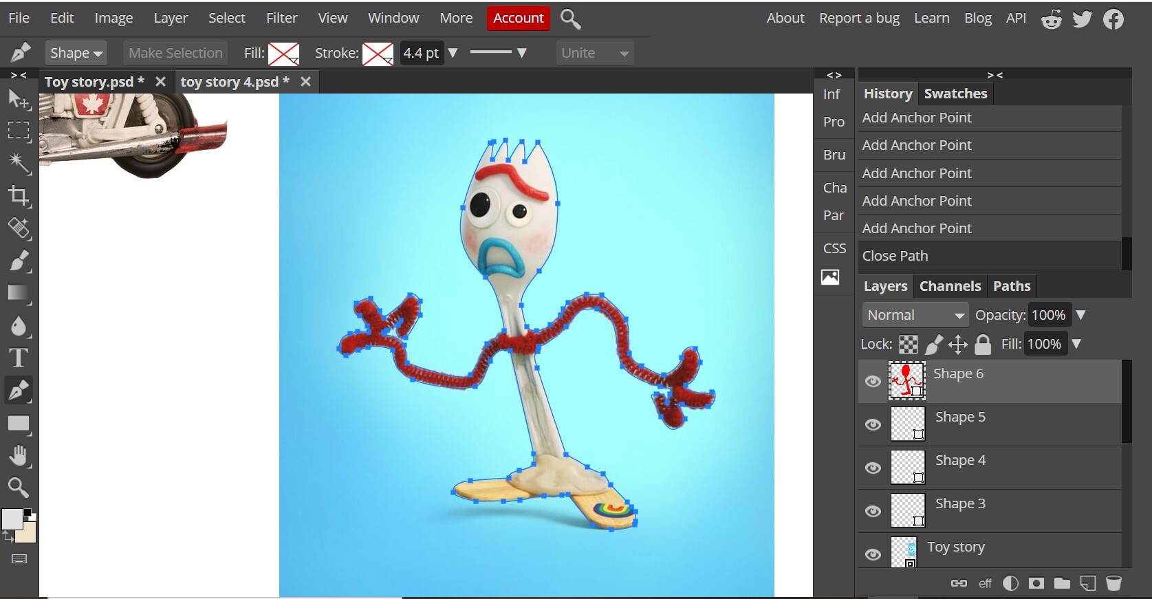Image resolution: width=1152 pixels, height=599 pixels.
Task: Create a new folder in Layers panel
Action: tap(1062, 583)
